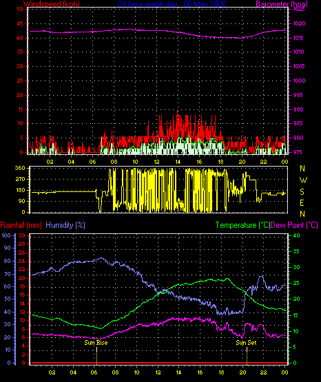Select the Temperature (°C) legend label
Image resolution: width=321 pixels, height=382 pixels.
click(x=242, y=225)
